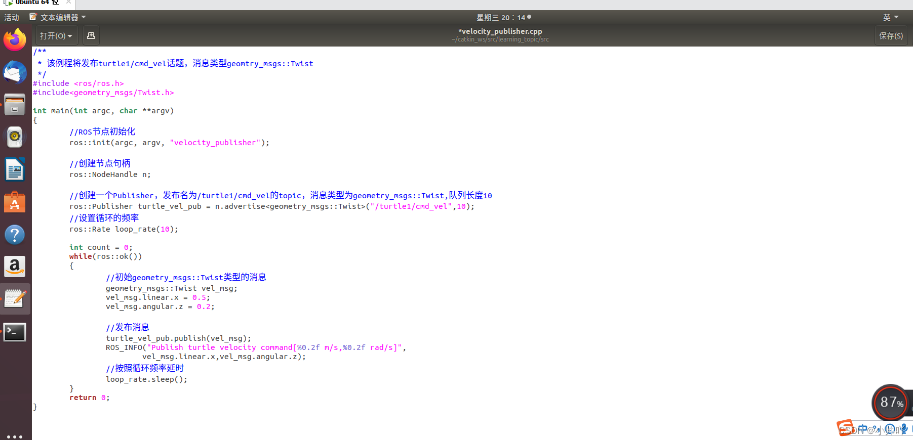
Task: Click the Sogou microphone voice input icon
Action: click(904, 429)
